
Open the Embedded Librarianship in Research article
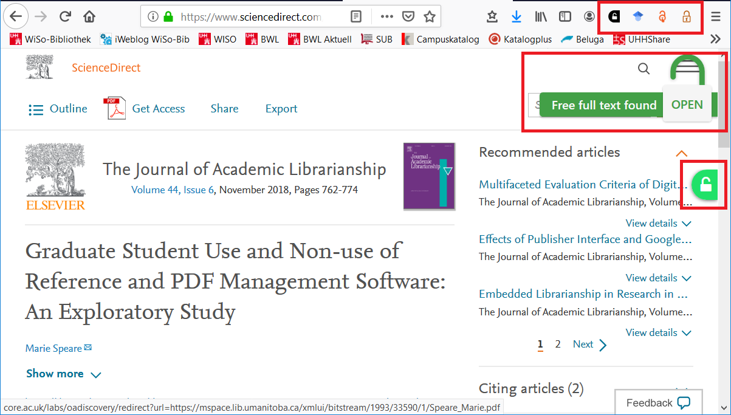click(x=583, y=293)
